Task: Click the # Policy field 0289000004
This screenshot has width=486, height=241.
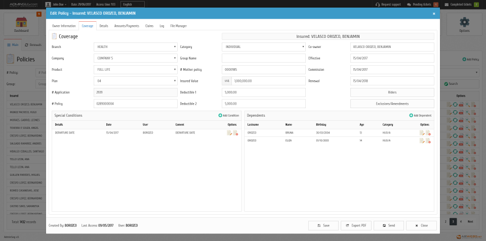Action: point(136,104)
